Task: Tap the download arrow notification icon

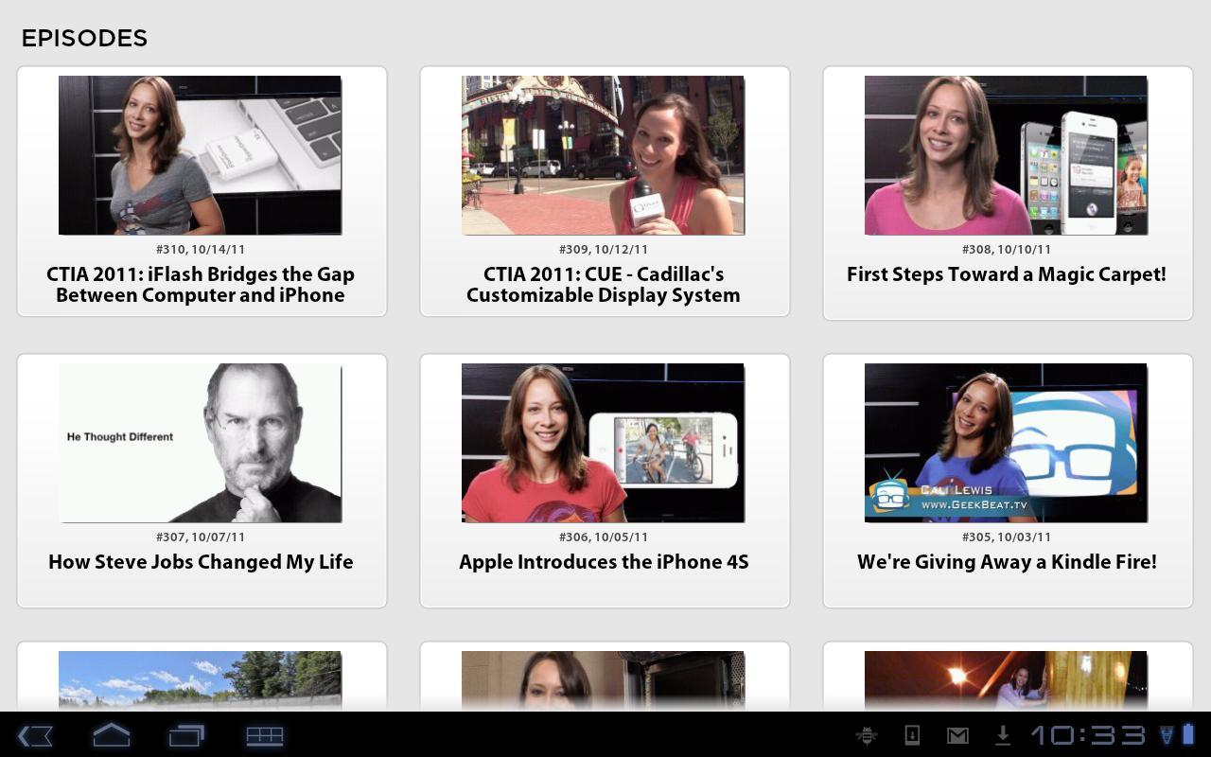Action: pyautogui.click(x=1002, y=735)
